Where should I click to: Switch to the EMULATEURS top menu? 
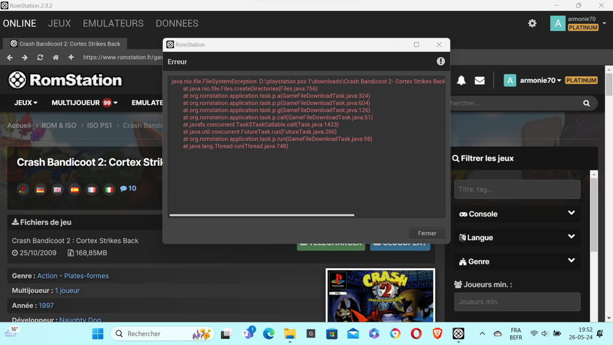coord(113,23)
